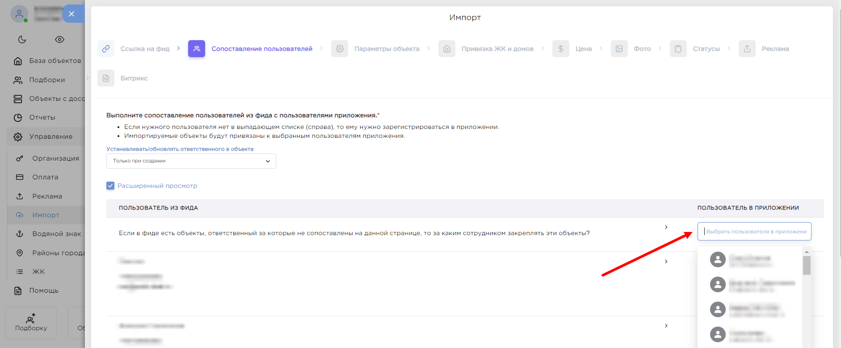The image size is (841, 348).
Task: Uncheck the Расширенный просмотр checkbox
Action: pos(110,186)
